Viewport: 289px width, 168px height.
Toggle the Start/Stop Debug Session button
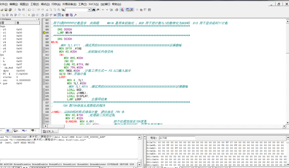(x=122, y=10)
